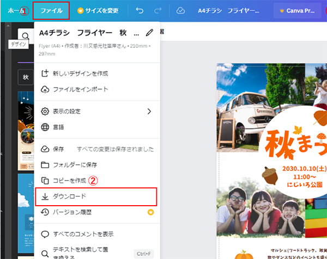
Task: Expand the chevron next to 表示の設定
Action: [x=149, y=112]
